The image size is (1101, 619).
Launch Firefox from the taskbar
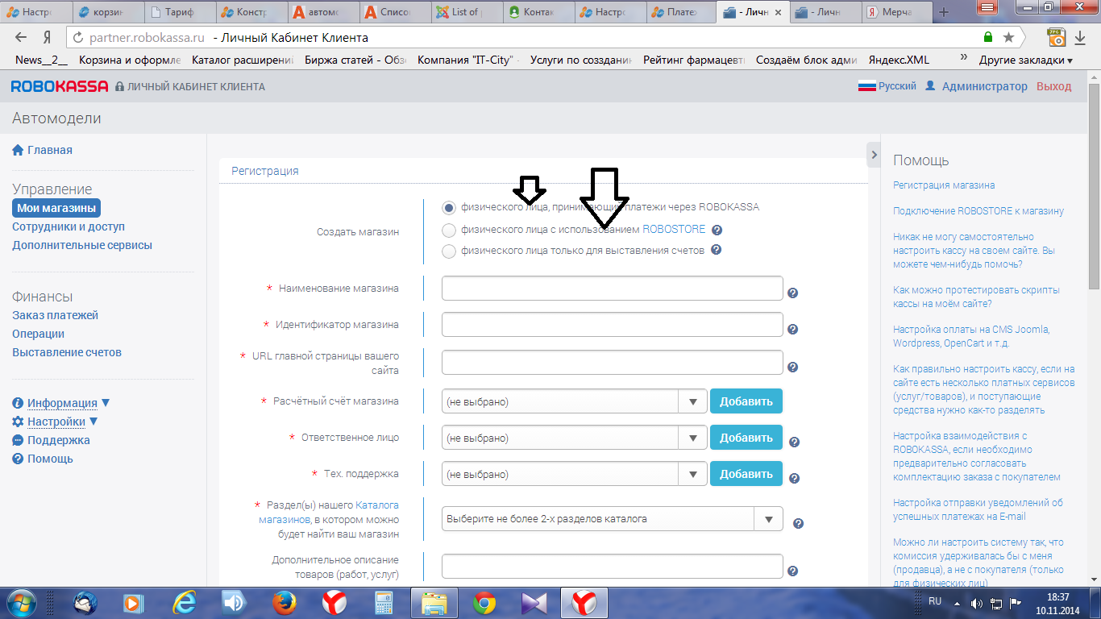(283, 602)
